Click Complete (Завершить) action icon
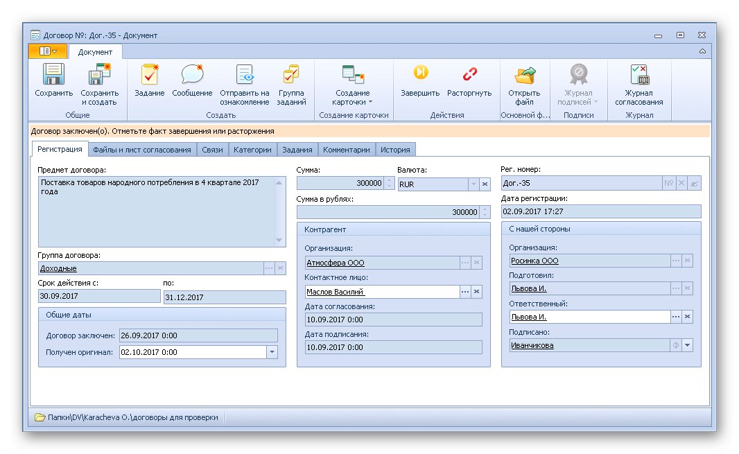 point(420,73)
